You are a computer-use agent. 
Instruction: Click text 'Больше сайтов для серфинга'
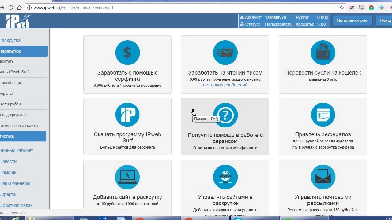point(127,147)
